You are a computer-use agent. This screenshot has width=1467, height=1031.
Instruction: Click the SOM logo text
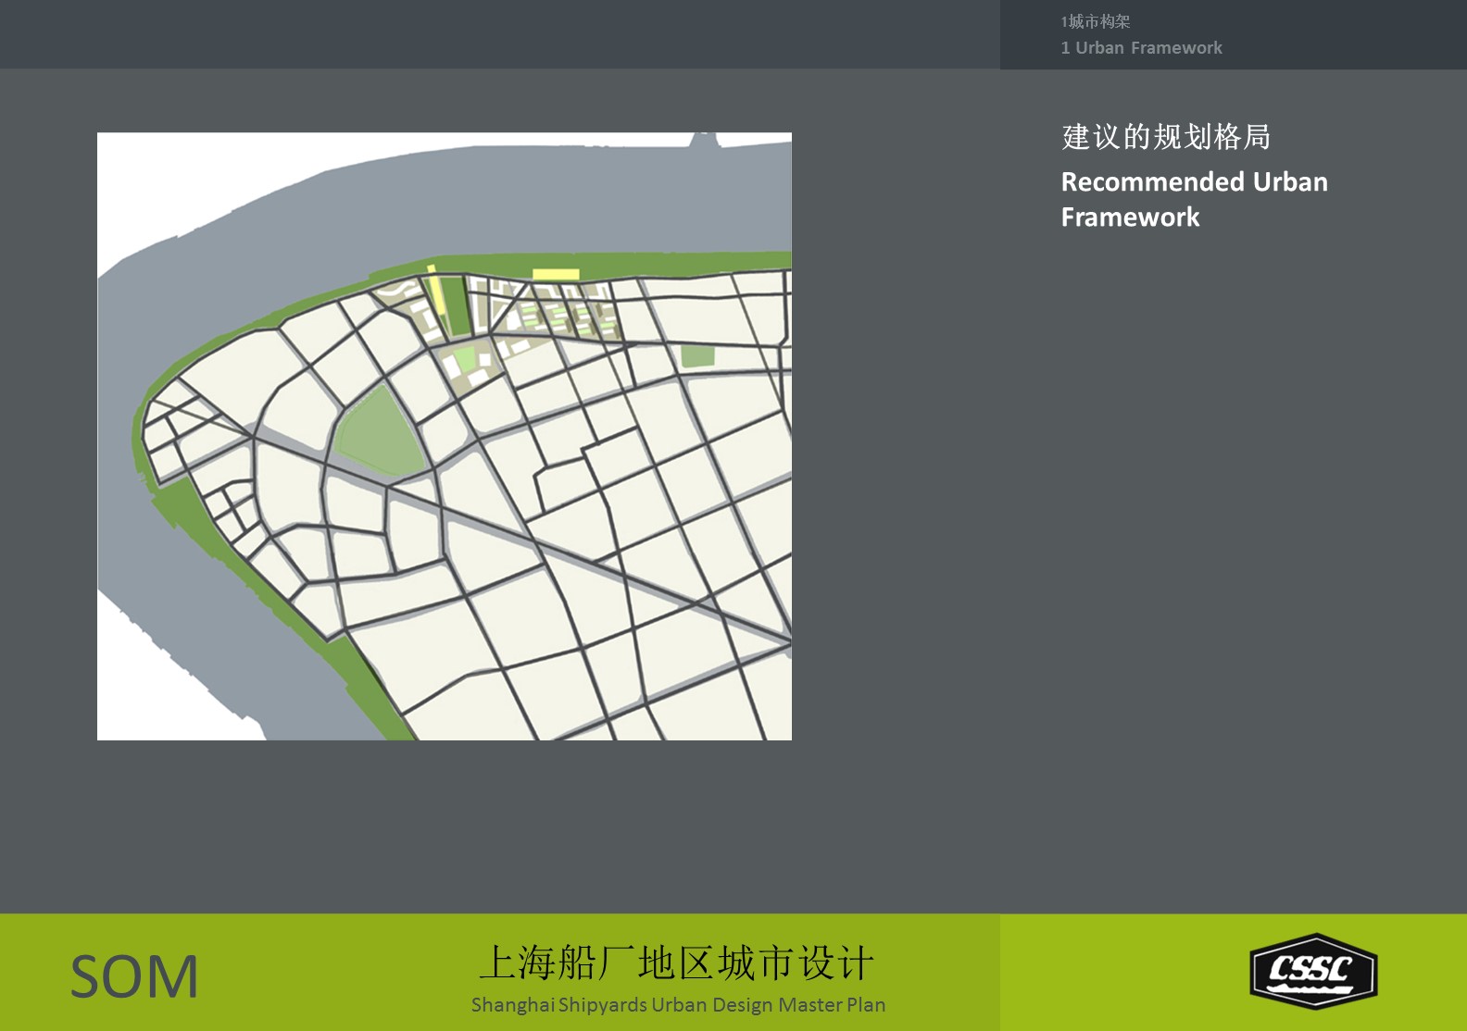[x=135, y=976]
